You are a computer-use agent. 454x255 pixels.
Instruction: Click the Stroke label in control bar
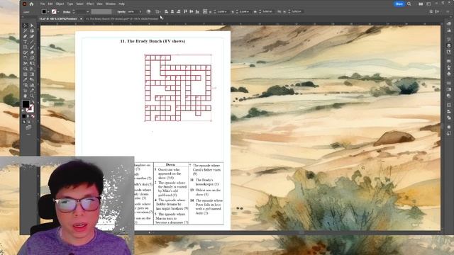point(67,12)
